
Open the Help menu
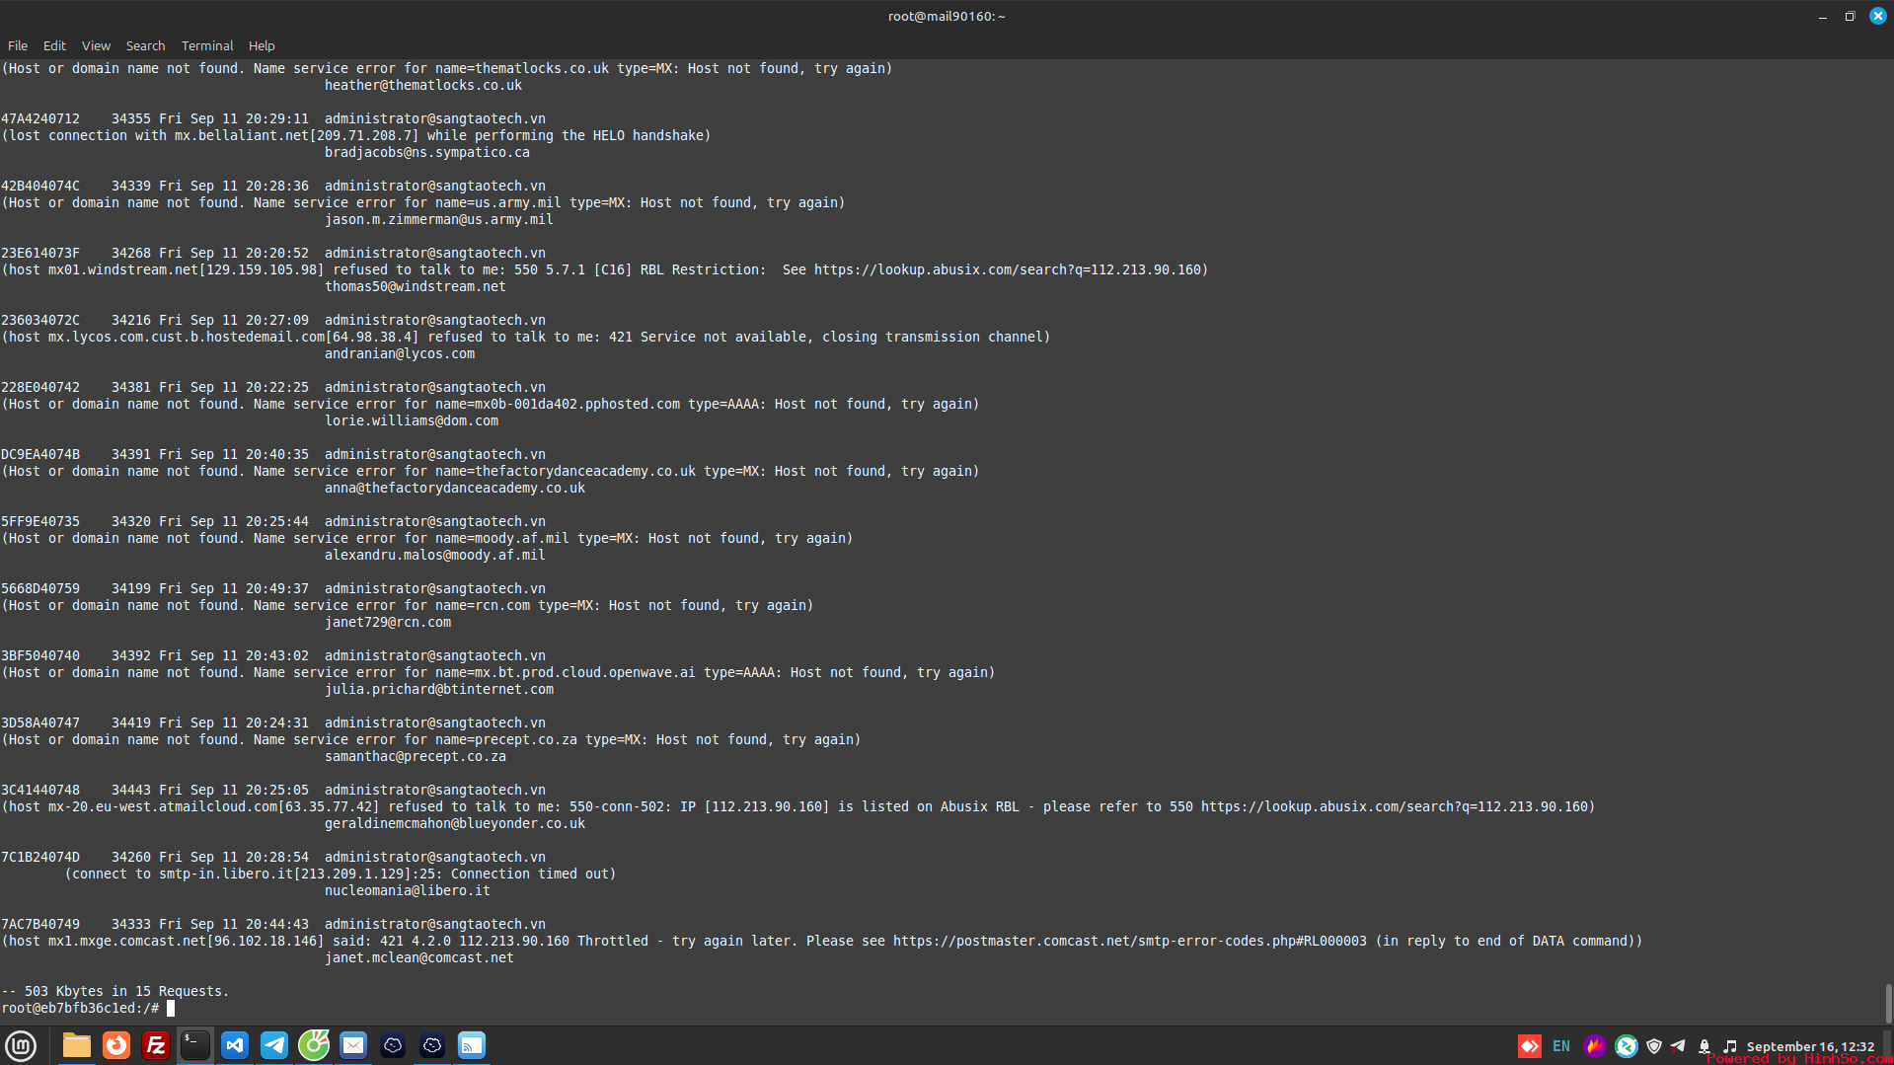coord(262,46)
